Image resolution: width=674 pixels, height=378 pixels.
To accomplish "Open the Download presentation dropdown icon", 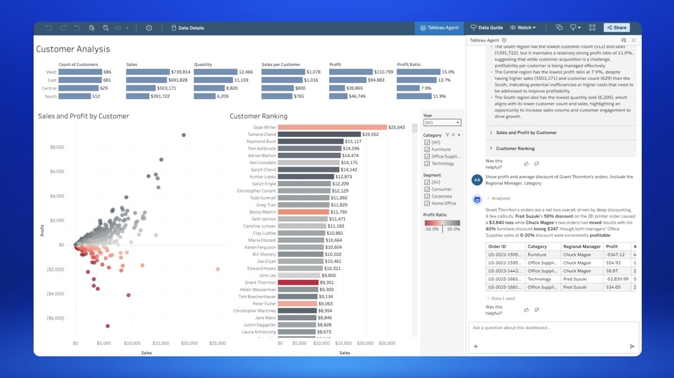I will tap(575, 28).
